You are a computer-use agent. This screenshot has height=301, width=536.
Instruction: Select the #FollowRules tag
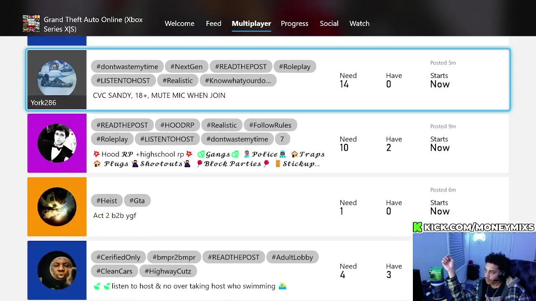[x=270, y=125]
